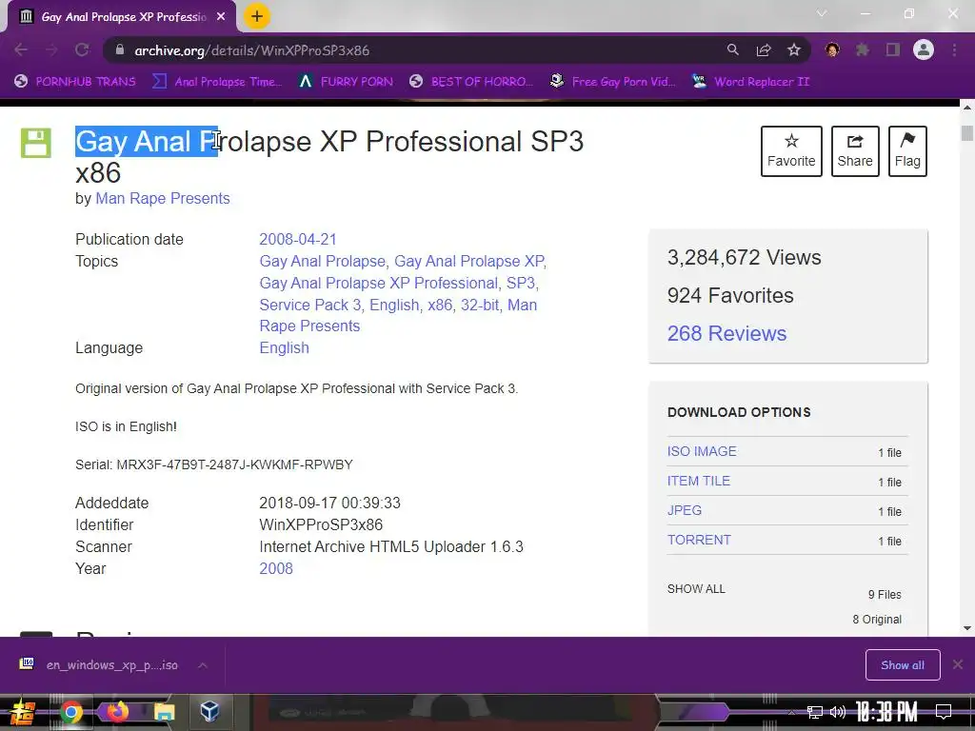The width and height of the screenshot is (975, 731).
Task: Click the 9 Files link
Action: pos(885,595)
